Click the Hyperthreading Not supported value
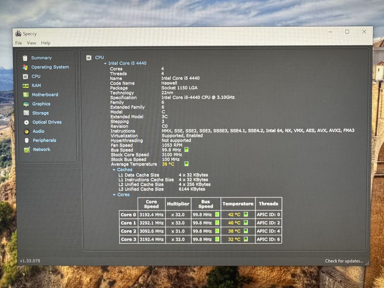 click(x=176, y=140)
